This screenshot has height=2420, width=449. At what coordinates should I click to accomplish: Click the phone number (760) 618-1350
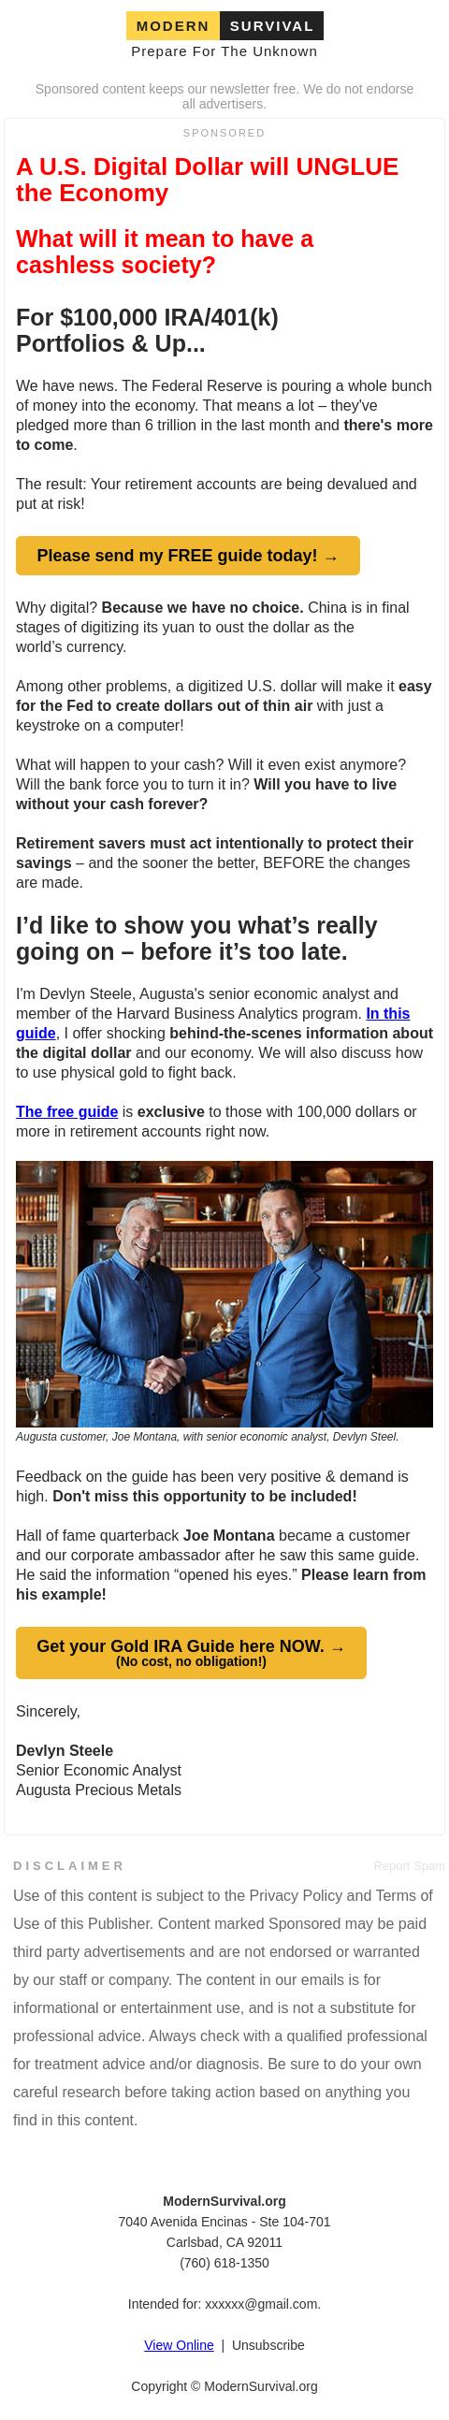[x=224, y=2262]
